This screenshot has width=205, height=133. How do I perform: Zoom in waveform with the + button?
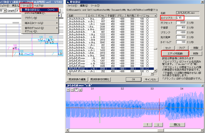(68, 90)
